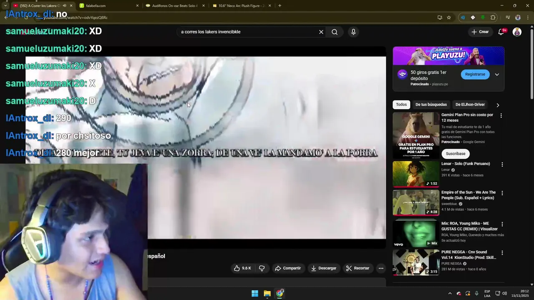This screenshot has height=300, width=534.
Task: Bookmark this page with star icon
Action: click(x=449, y=17)
